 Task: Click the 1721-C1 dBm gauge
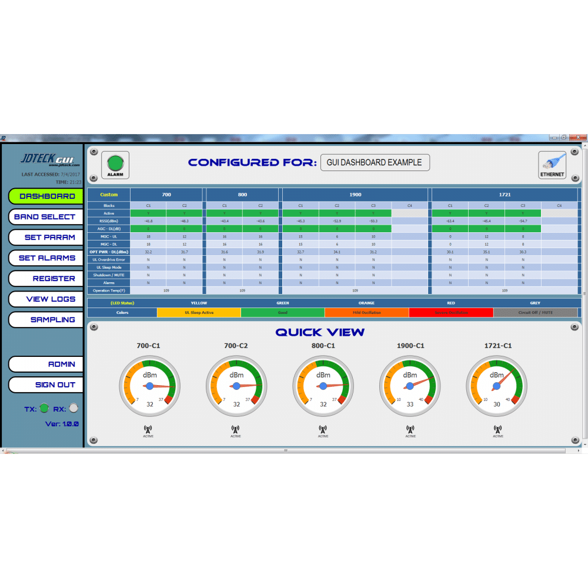click(496, 385)
